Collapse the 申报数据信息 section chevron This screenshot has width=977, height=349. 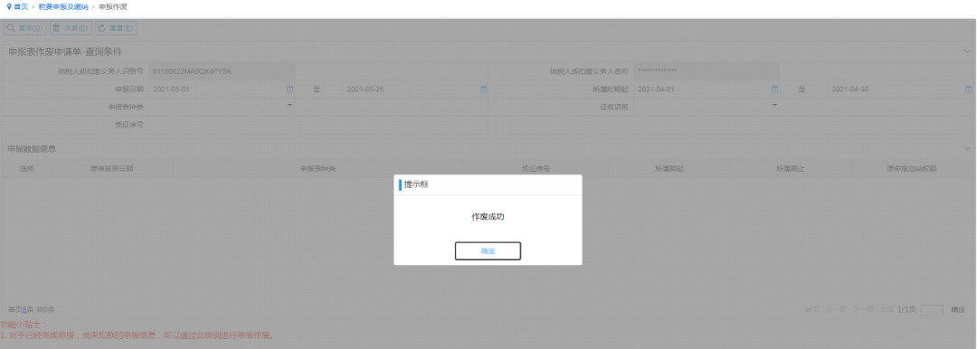(967, 149)
